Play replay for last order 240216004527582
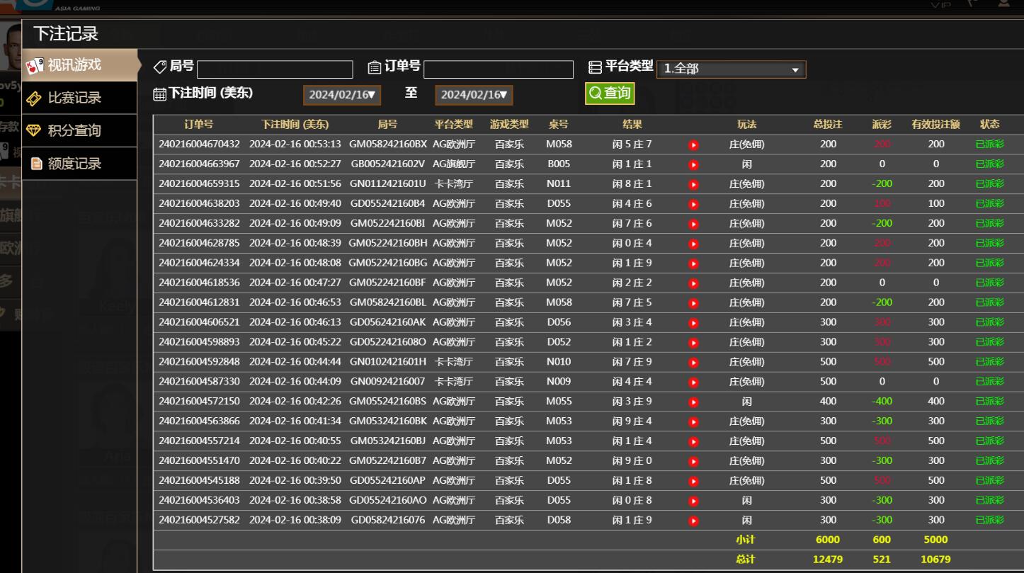Screen dimensions: 1024x573 pyautogui.click(x=693, y=521)
